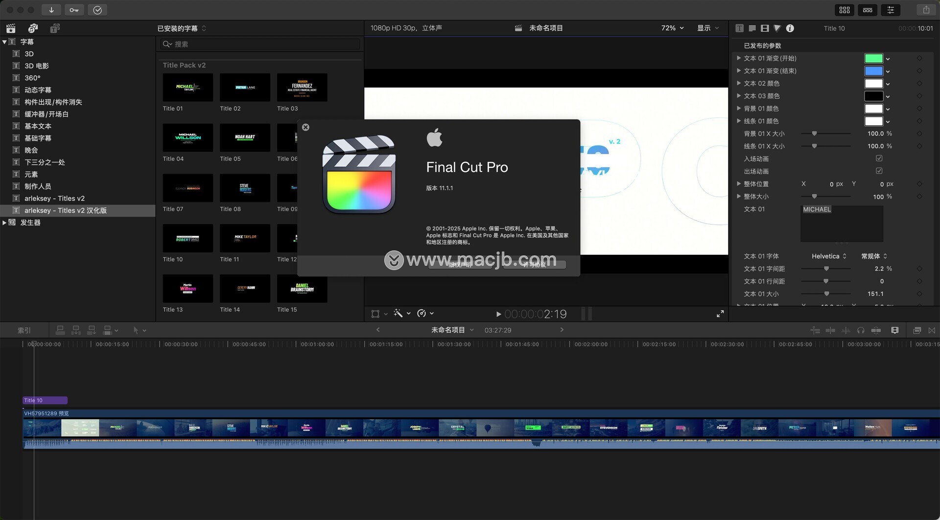The image size is (940, 520).
Task: Open the select tool arrow dropdown
Action: tap(140, 331)
